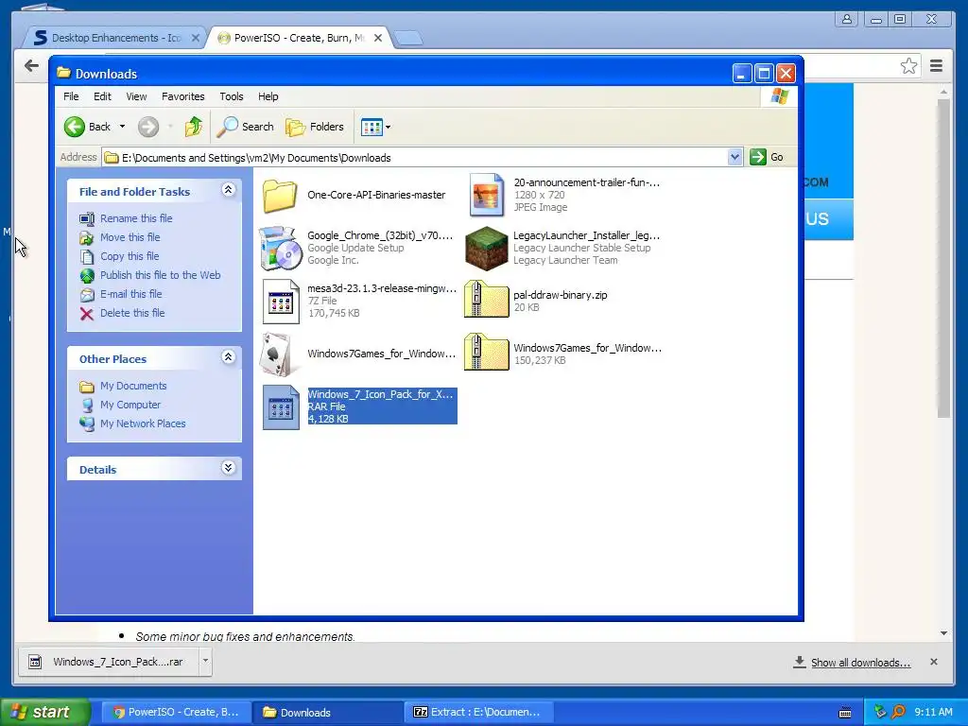Click Move this file link
This screenshot has height=726, width=968.
point(130,237)
